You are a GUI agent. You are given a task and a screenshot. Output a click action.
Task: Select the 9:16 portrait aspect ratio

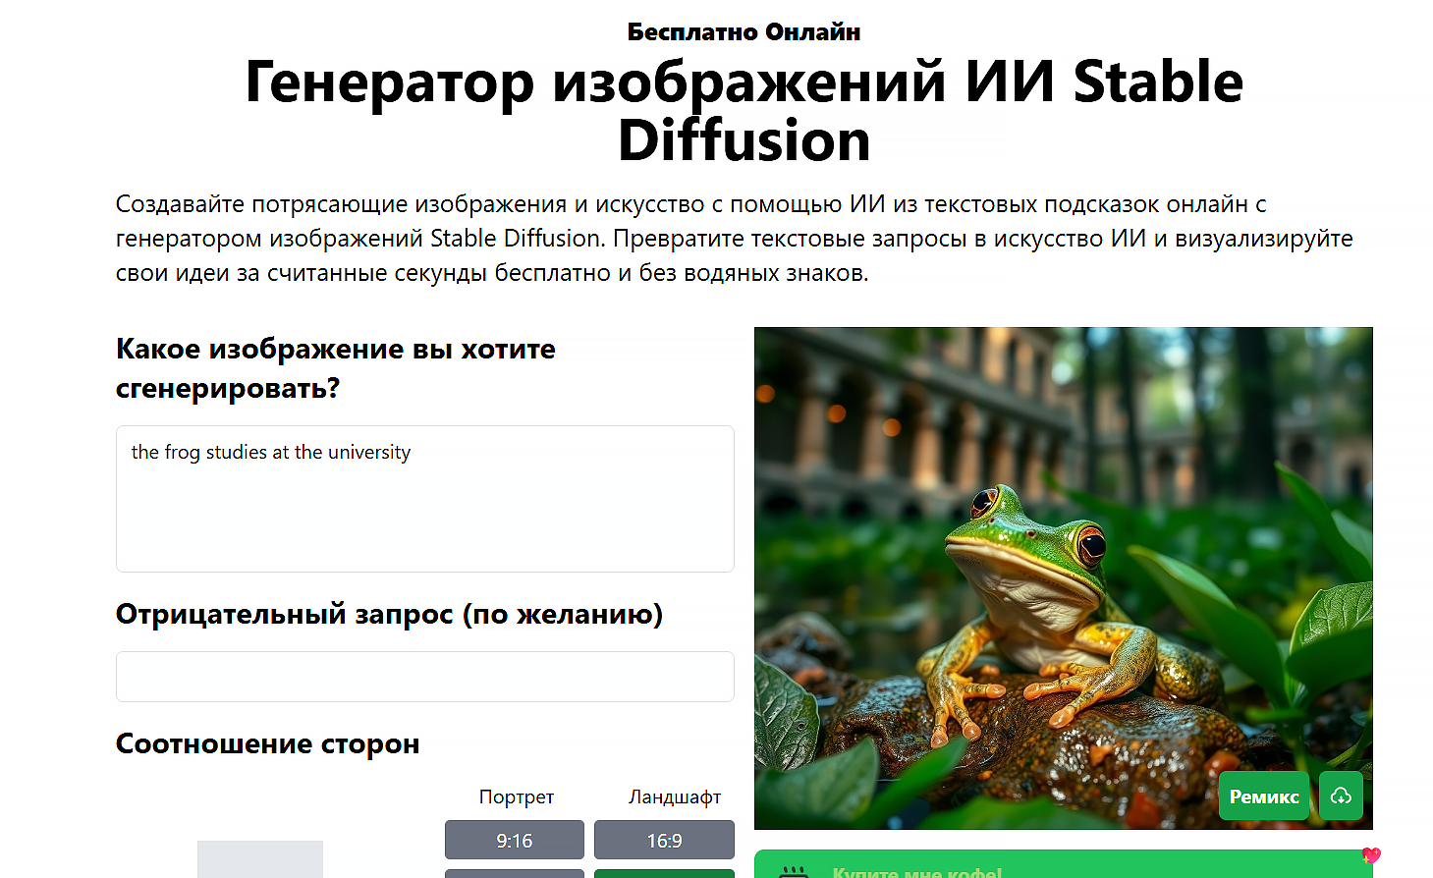[515, 841]
